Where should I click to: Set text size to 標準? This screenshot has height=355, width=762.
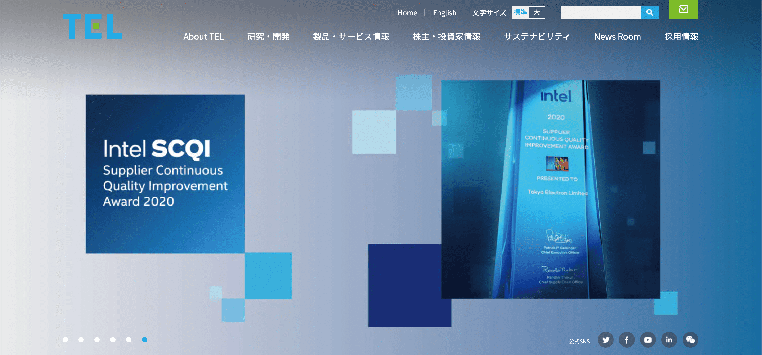coord(520,12)
